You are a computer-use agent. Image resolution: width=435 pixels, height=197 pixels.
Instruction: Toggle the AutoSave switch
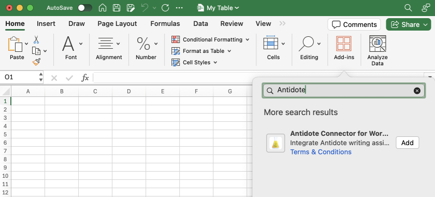85,8
